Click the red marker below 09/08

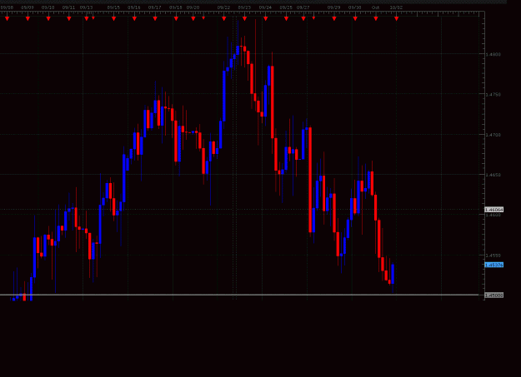coord(7,19)
